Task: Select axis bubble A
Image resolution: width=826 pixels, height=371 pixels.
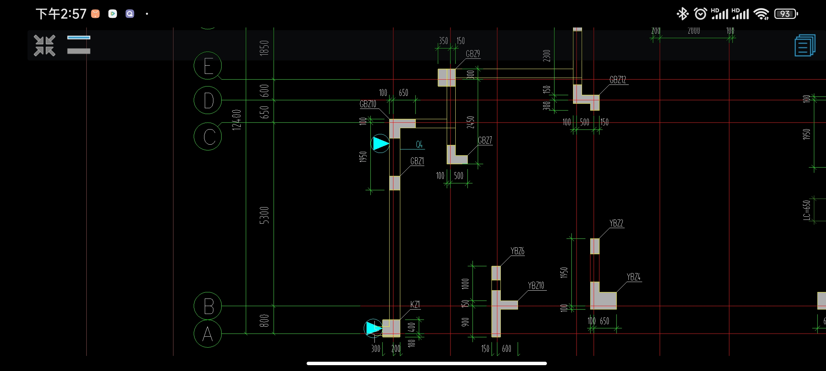Action: point(208,334)
